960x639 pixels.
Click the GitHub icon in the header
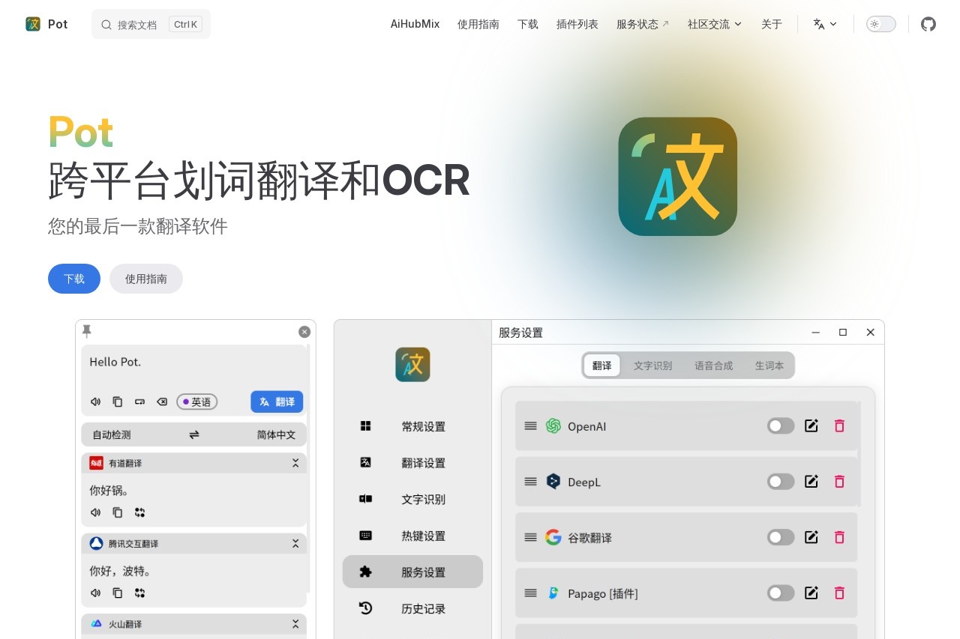[928, 24]
